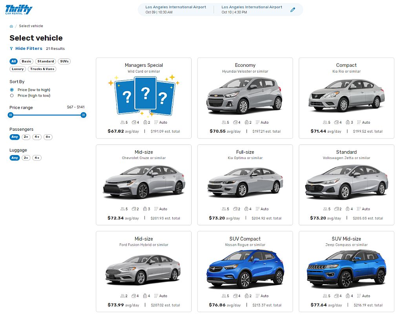Toggle the SUVs vehicle type filter
402x316 pixels.
tap(64, 61)
